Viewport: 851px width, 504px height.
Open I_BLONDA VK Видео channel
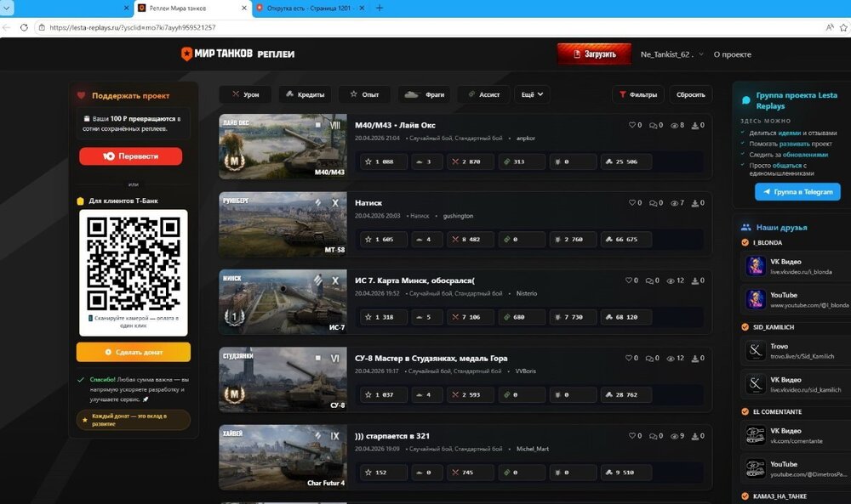tap(795, 266)
